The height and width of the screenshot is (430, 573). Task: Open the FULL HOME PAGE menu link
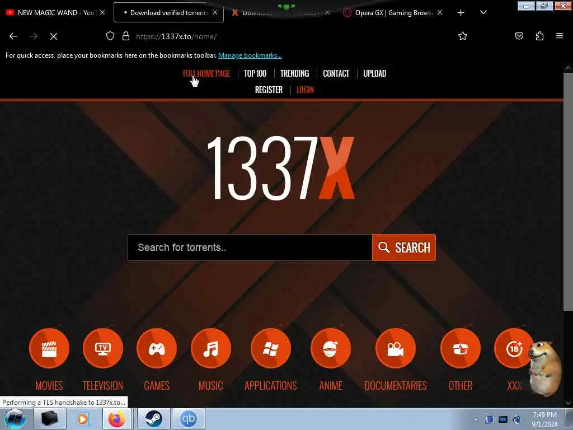206,73
